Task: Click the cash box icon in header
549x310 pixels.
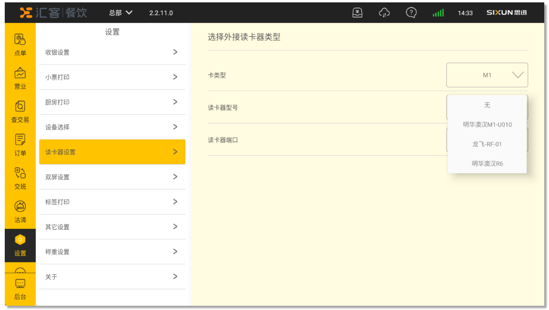Action: pyautogui.click(x=357, y=13)
